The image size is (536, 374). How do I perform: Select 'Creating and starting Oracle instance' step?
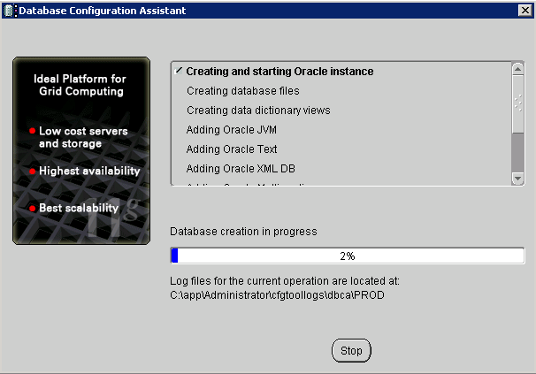pos(279,72)
